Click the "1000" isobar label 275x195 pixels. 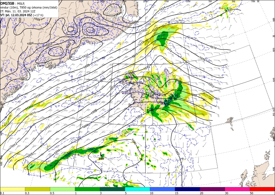point(134,142)
